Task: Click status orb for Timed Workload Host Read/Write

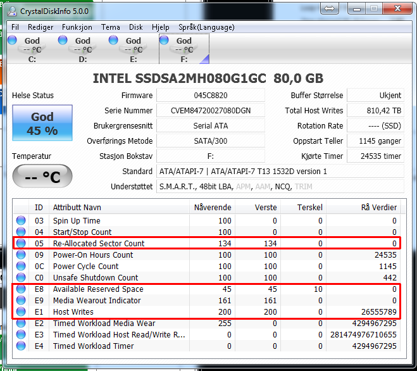Action: 21,334
